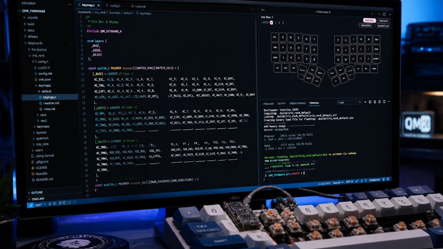443x249 pixels.
Task: Click the icon next to readme.md
Action: [41, 103]
